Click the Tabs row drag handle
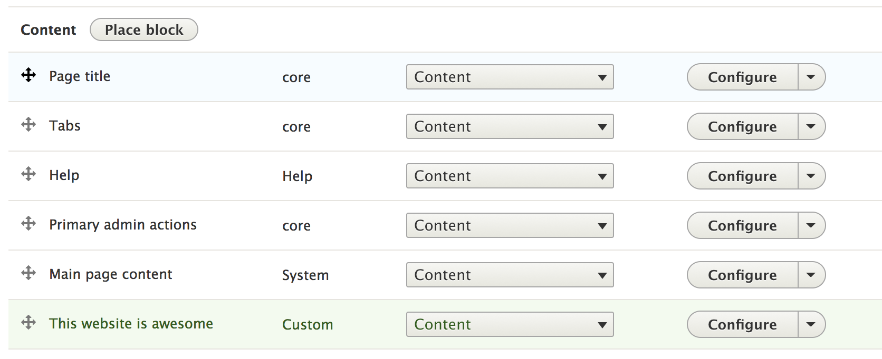Viewport: 882px width, 359px height. [28, 125]
